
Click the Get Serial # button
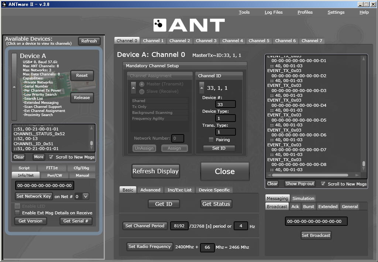tap(76, 221)
